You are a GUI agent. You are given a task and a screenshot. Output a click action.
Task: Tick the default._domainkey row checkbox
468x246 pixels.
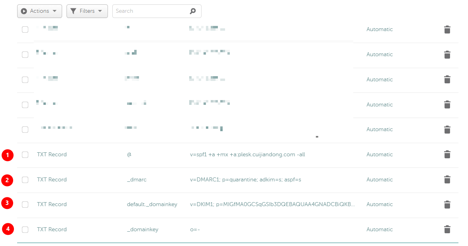(x=25, y=205)
